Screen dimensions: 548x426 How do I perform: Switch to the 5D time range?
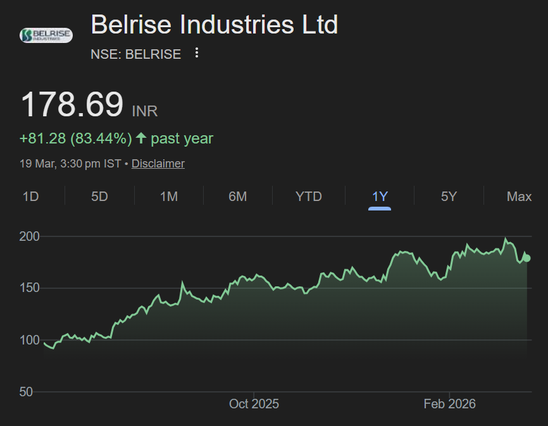[x=99, y=197]
